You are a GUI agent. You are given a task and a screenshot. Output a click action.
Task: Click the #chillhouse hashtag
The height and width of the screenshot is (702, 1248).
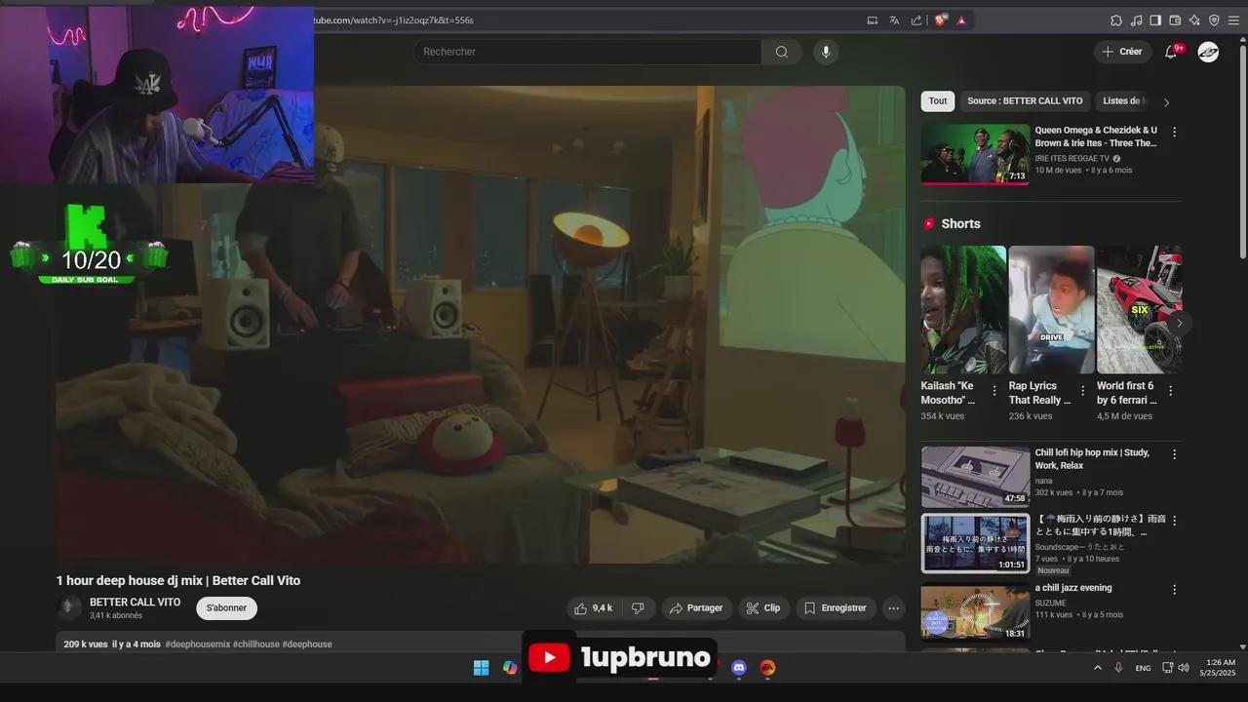click(255, 644)
